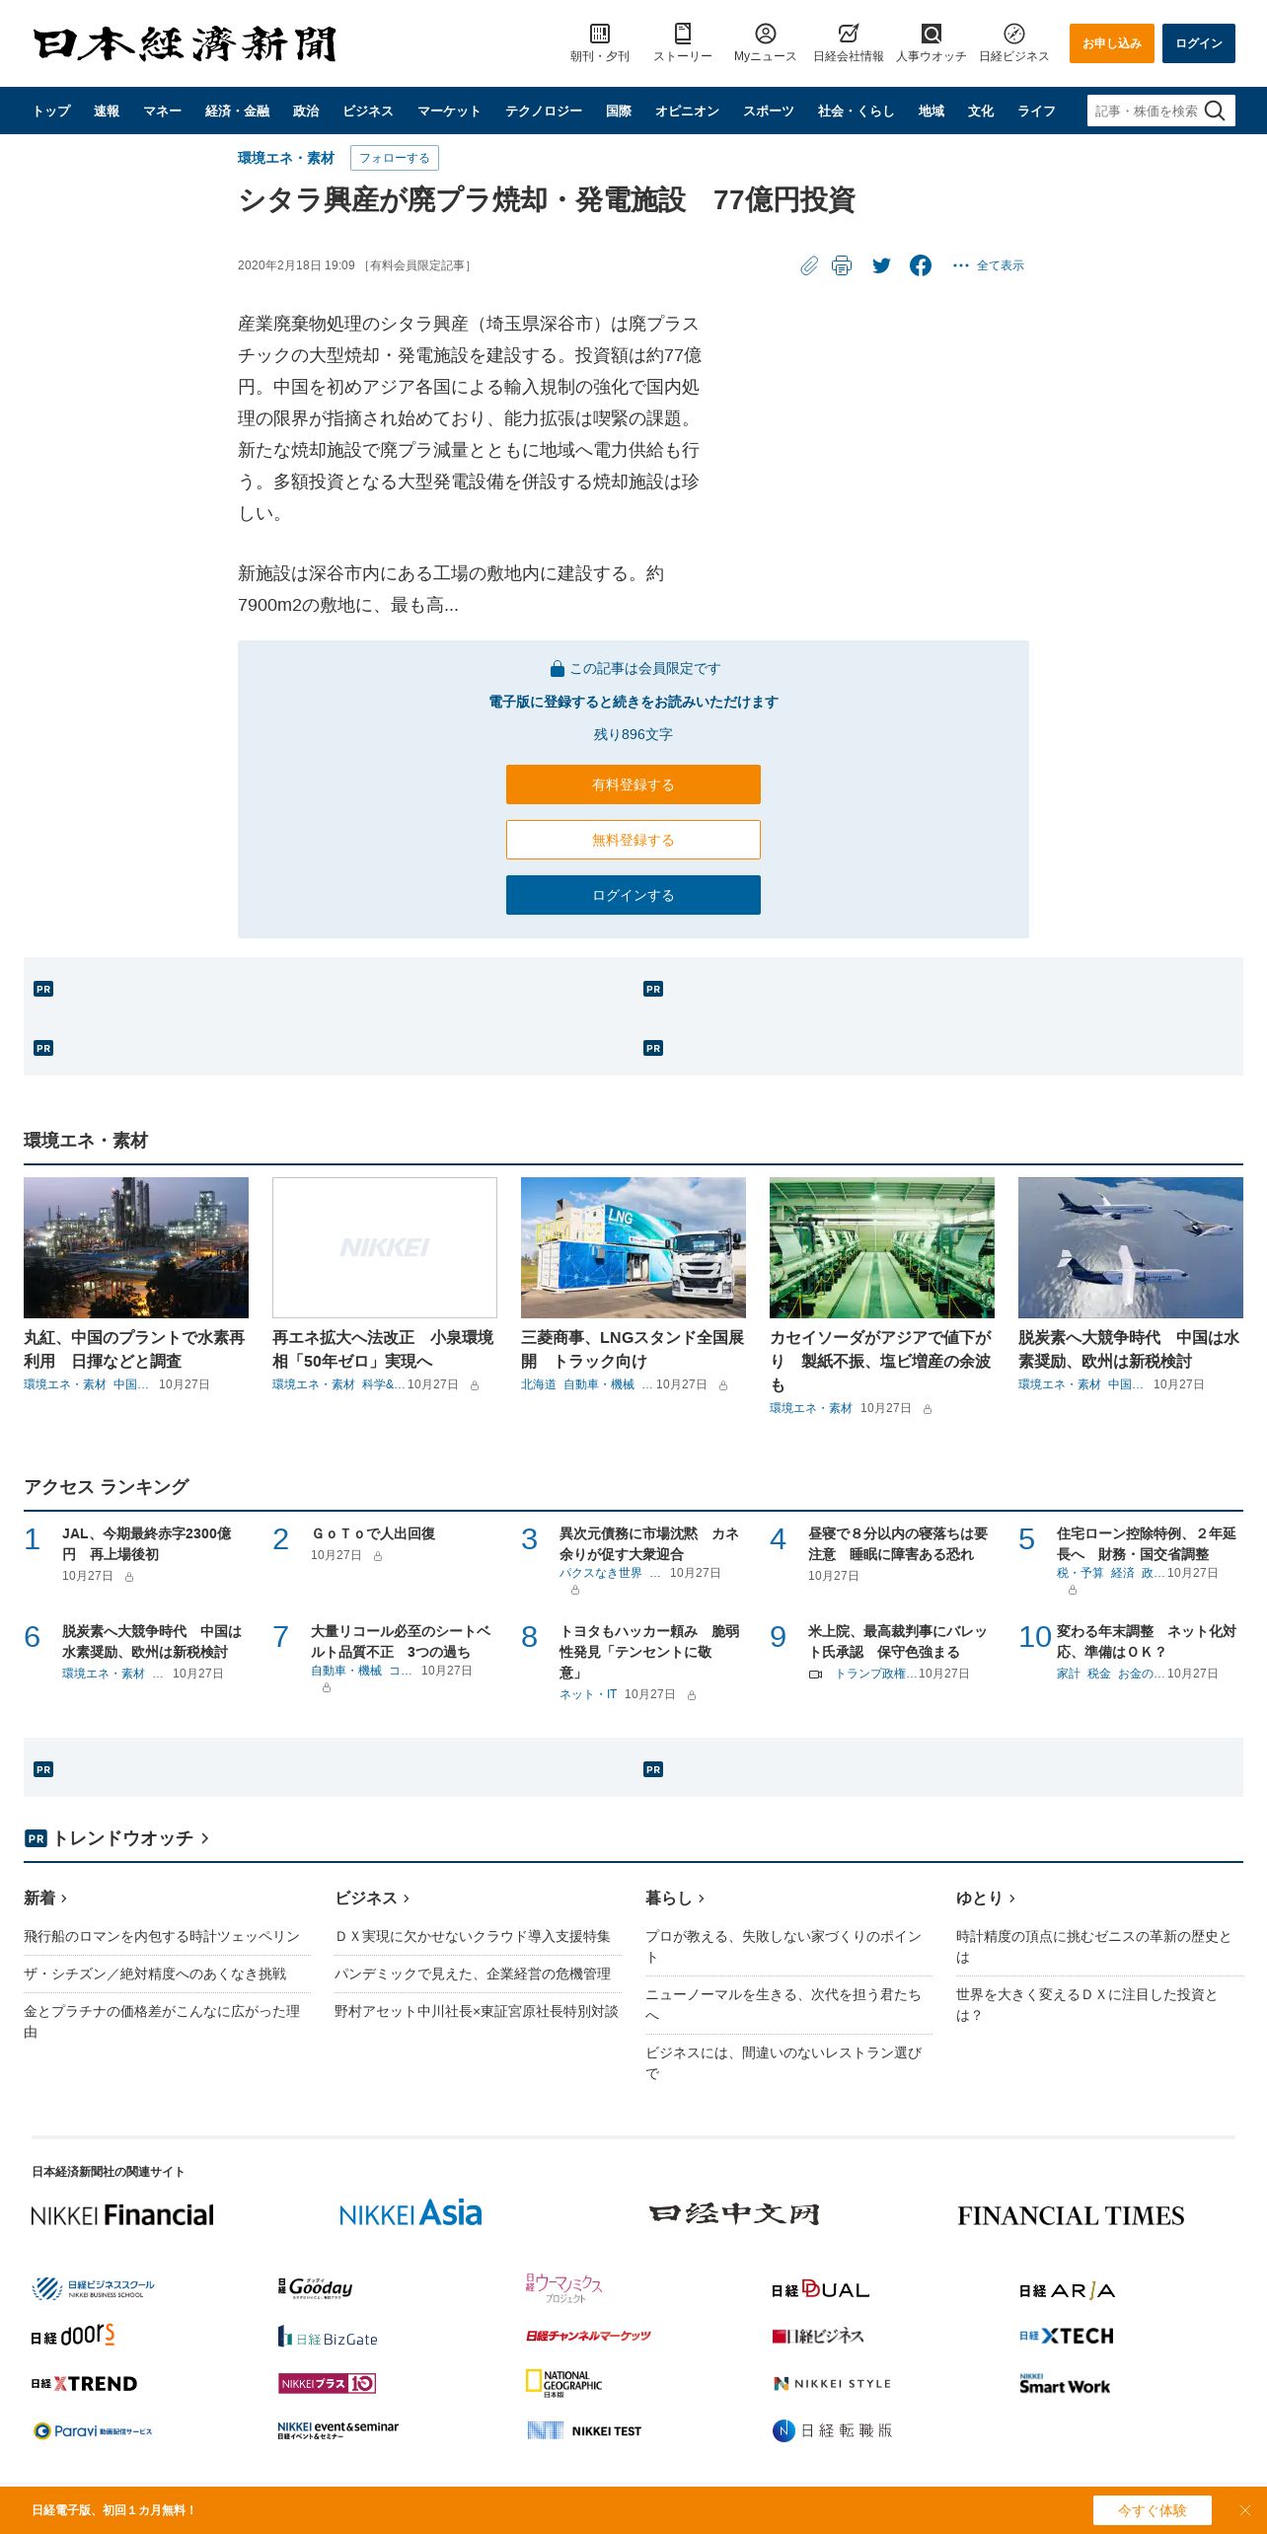Open the paper mill カセイソーダ thumbnail
Image resolution: width=1267 pixels, height=2534 pixels.
[882, 1247]
